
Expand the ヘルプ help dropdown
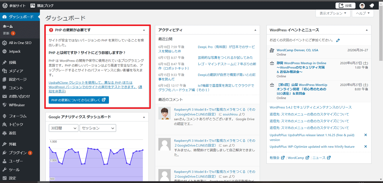[363, 13]
